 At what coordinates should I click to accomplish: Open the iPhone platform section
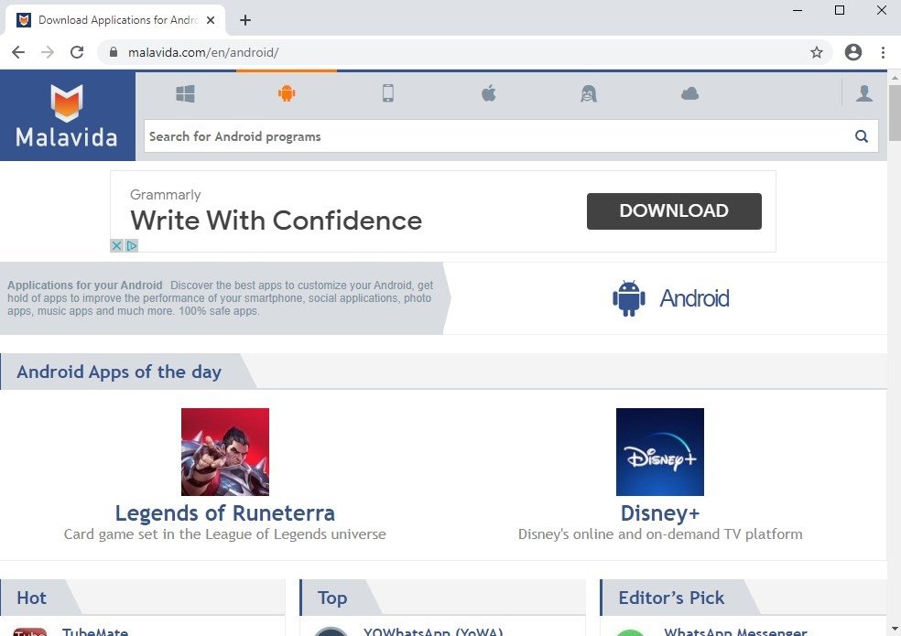[388, 93]
